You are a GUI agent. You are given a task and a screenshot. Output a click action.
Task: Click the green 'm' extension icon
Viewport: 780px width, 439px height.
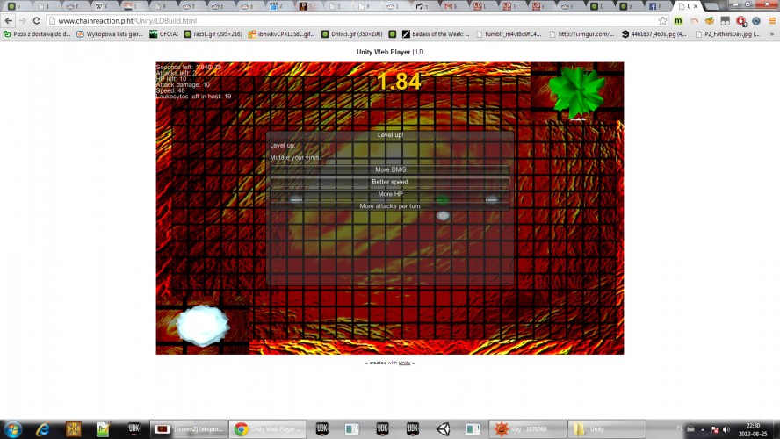pyautogui.click(x=678, y=21)
